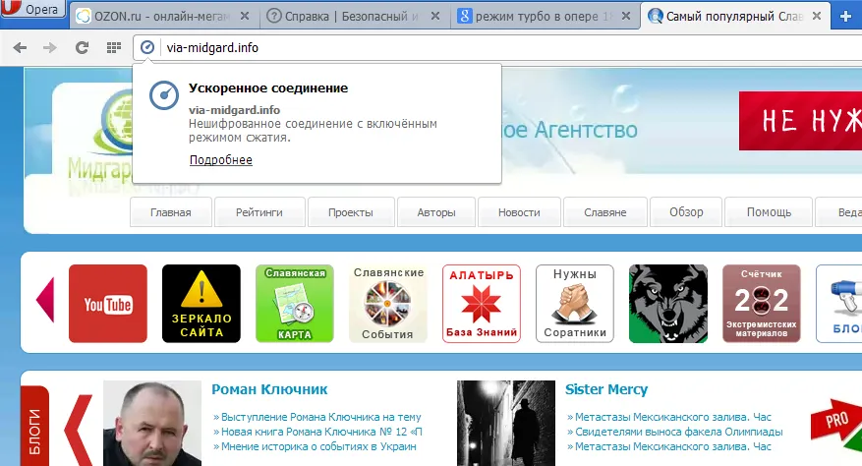Open a new tab with plus button

coord(846,16)
